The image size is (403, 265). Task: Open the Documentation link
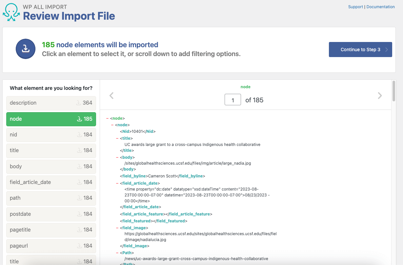click(380, 7)
